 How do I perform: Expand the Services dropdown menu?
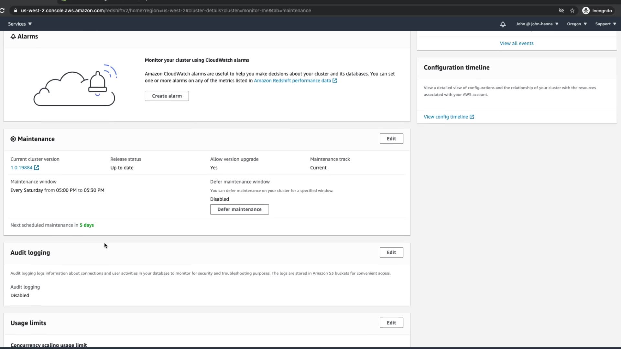(x=20, y=24)
